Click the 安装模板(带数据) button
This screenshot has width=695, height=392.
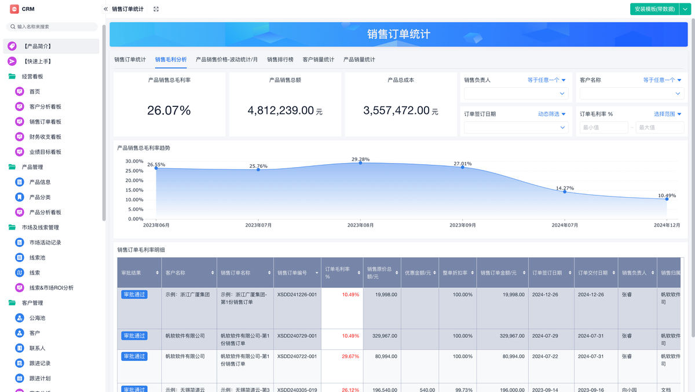(654, 9)
